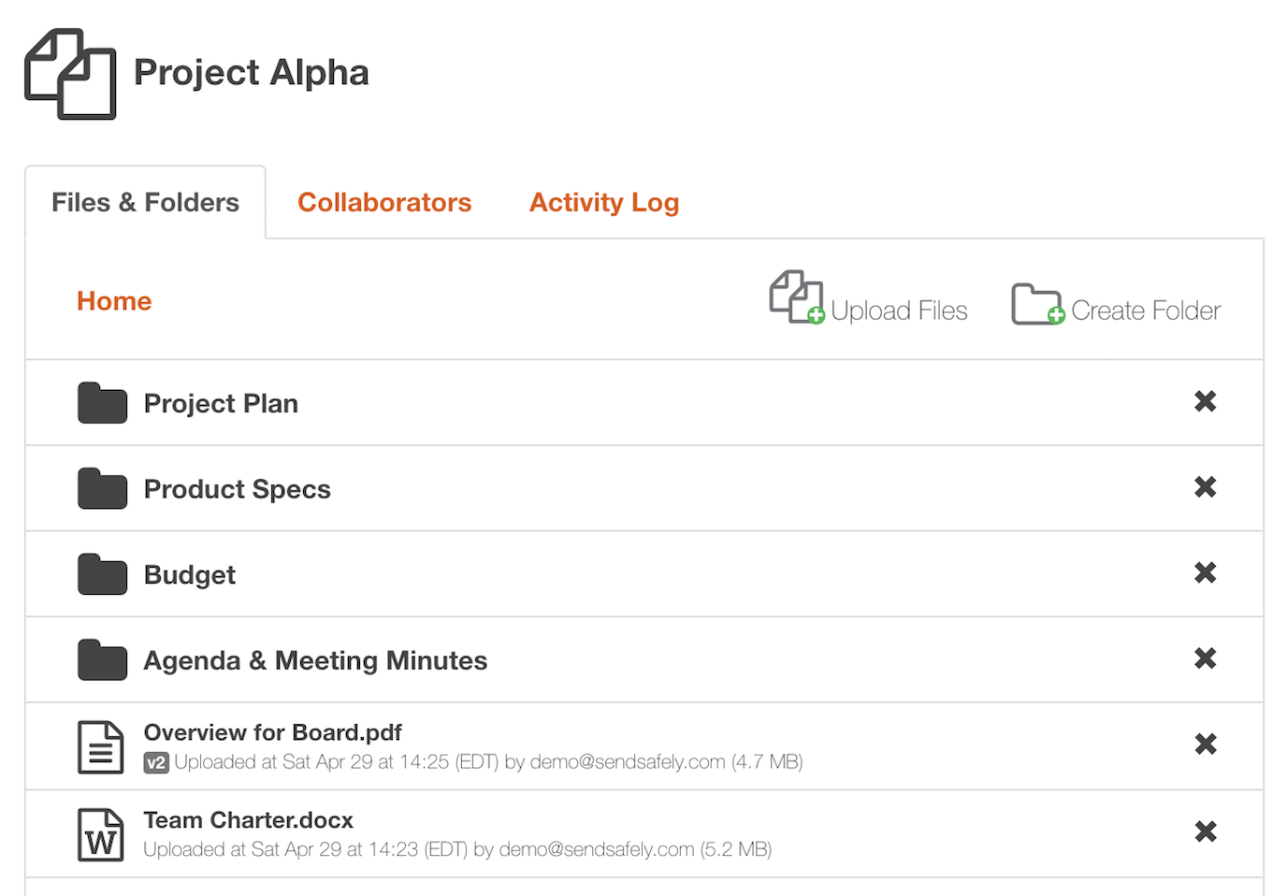Delete the Budget folder via X
Image resolution: width=1287 pixels, height=896 pixels.
pyautogui.click(x=1205, y=572)
